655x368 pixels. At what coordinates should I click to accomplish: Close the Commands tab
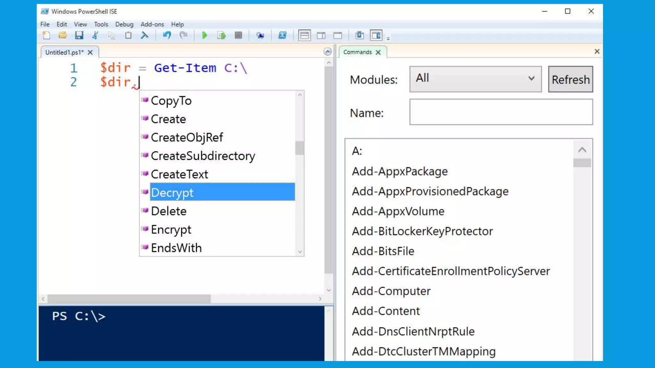coord(378,52)
